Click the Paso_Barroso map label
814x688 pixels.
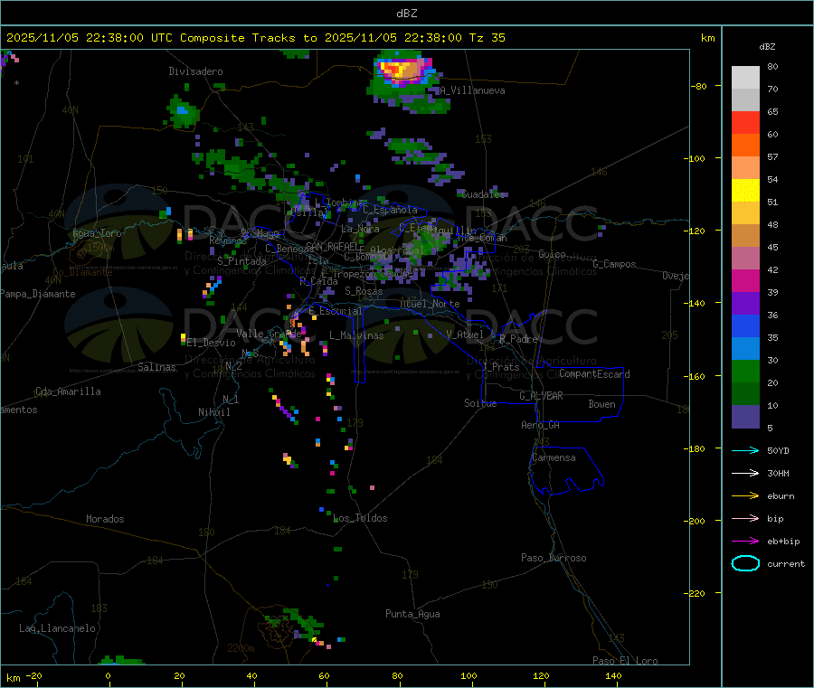554,558
